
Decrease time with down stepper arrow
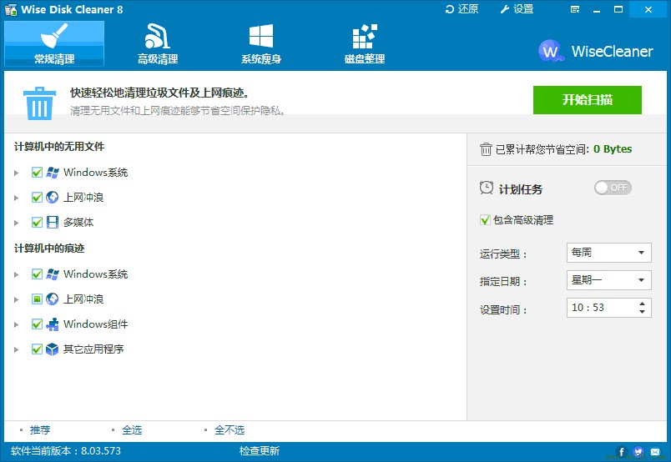tap(642, 312)
